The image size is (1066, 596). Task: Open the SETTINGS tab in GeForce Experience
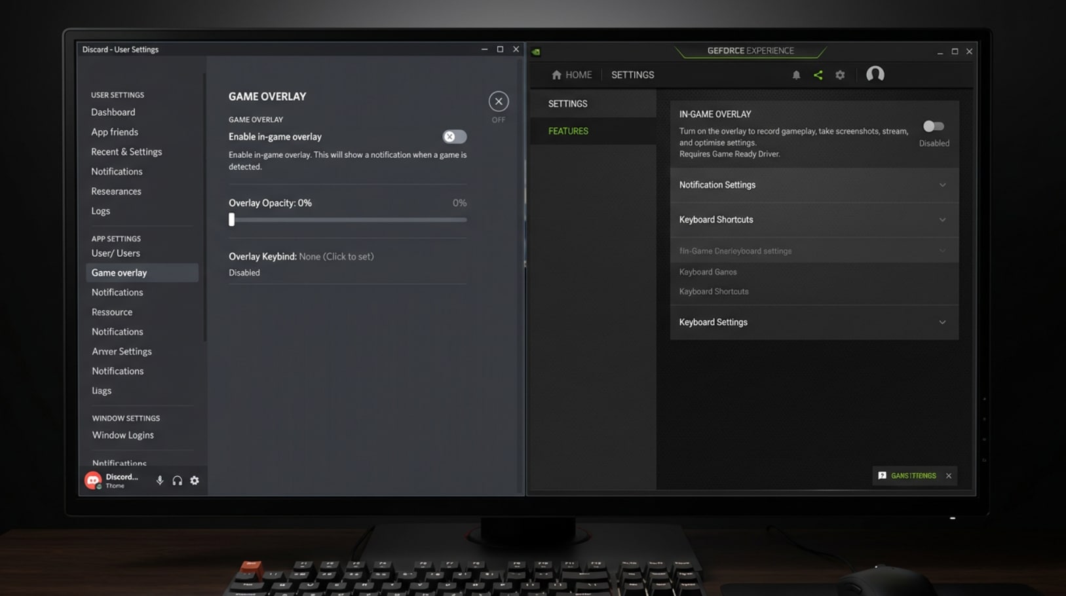tap(567, 103)
